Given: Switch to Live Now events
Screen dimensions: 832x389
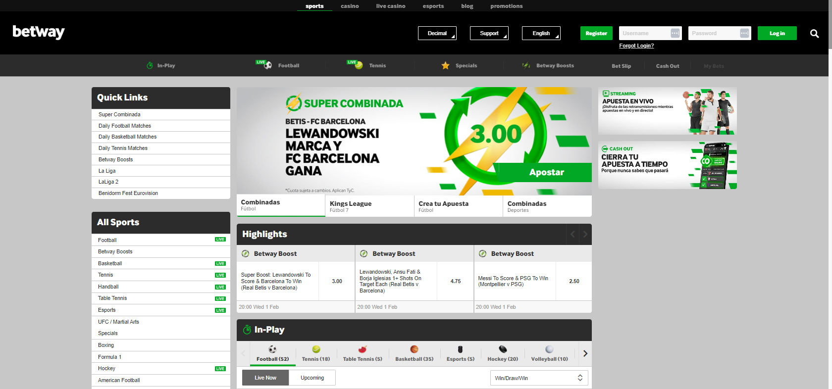Looking at the screenshot, I should tap(265, 378).
